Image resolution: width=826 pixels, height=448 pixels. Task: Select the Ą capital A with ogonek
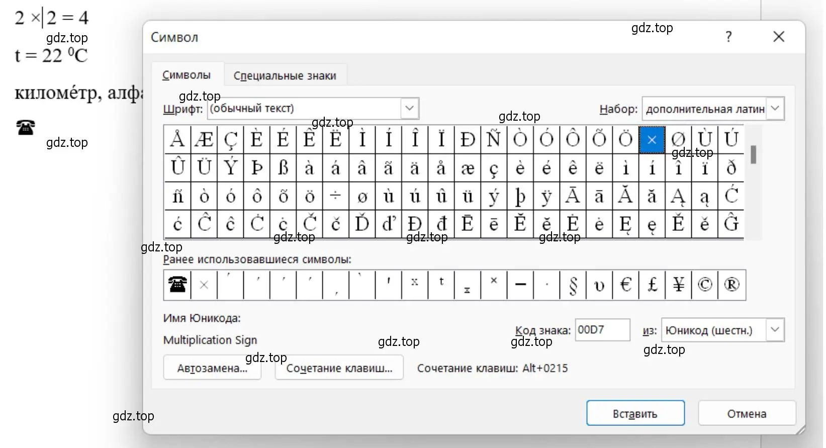tap(678, 196)
